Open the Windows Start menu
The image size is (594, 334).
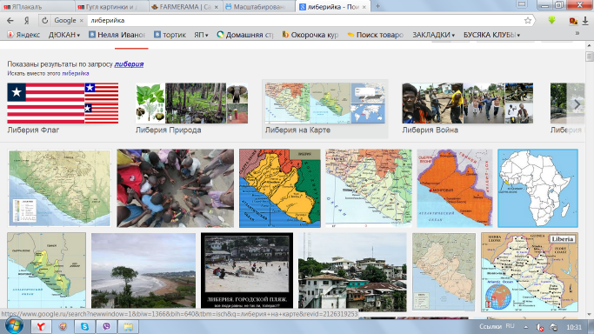(x=14, y=325)
